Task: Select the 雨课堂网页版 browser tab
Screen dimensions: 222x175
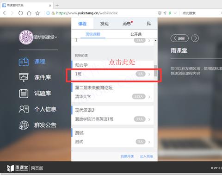Action: pyautogui.click(x=26, y=5)
